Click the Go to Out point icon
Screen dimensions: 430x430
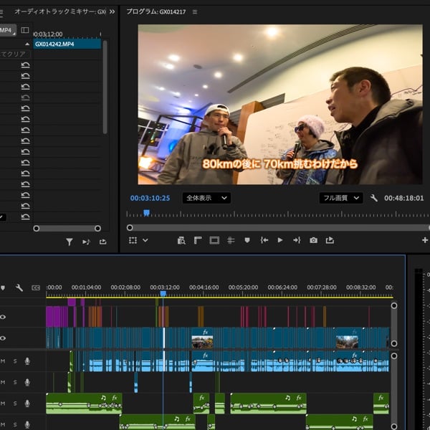pyautogui.click(x=297, y=241)
